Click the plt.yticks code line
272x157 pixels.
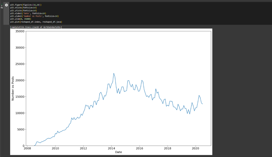(23, 11)
